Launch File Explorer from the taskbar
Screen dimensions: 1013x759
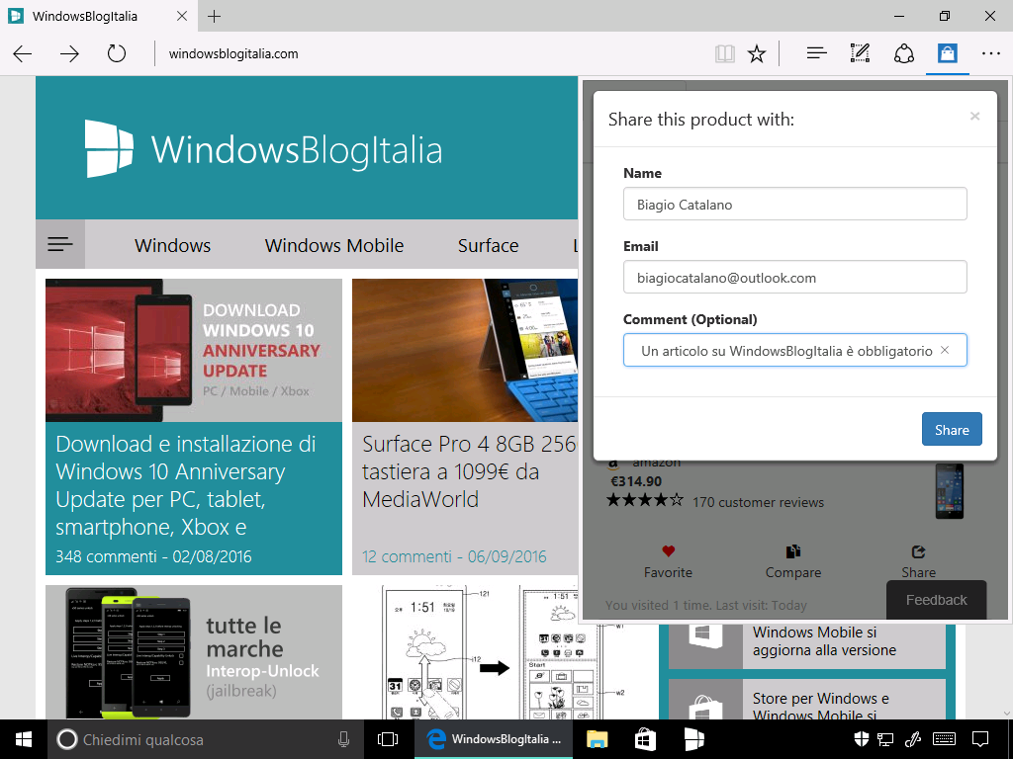[x=597, y=739]
